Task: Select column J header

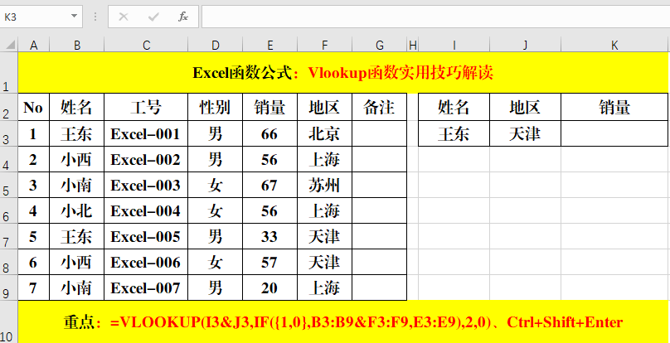Action: [526, 45]
